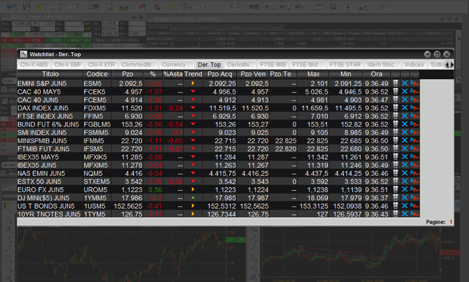This screenshot has height=282, width=469.
Task: Click book icon in CAC 40 MAY5 row
Action: point(396,91)
